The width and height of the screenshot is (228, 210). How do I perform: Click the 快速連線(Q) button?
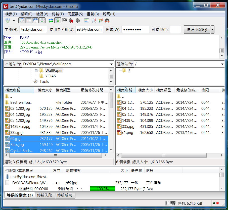click(x=197, y=30)
